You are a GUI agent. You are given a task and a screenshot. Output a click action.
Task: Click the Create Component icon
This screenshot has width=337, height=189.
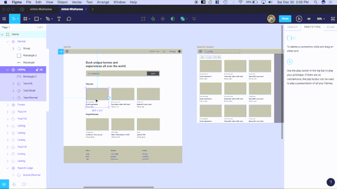point(153,19)
